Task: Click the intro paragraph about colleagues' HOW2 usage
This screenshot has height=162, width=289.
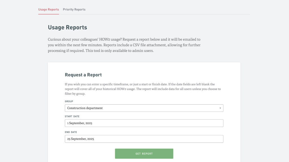Action: [x=124, y=45]
